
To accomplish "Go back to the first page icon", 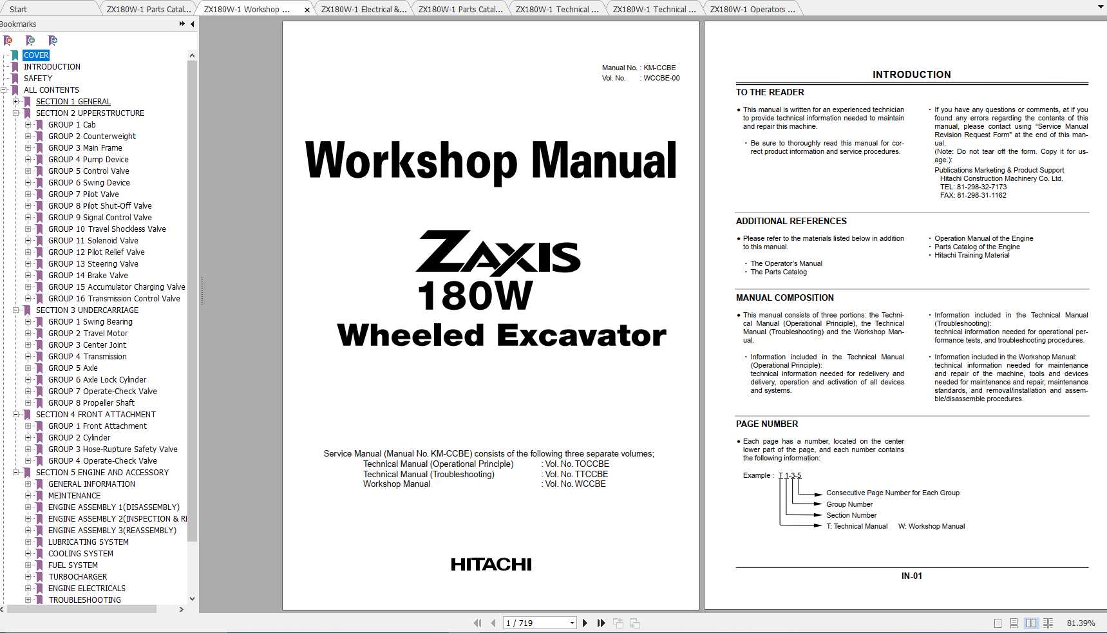I will (x=477, y=623).
